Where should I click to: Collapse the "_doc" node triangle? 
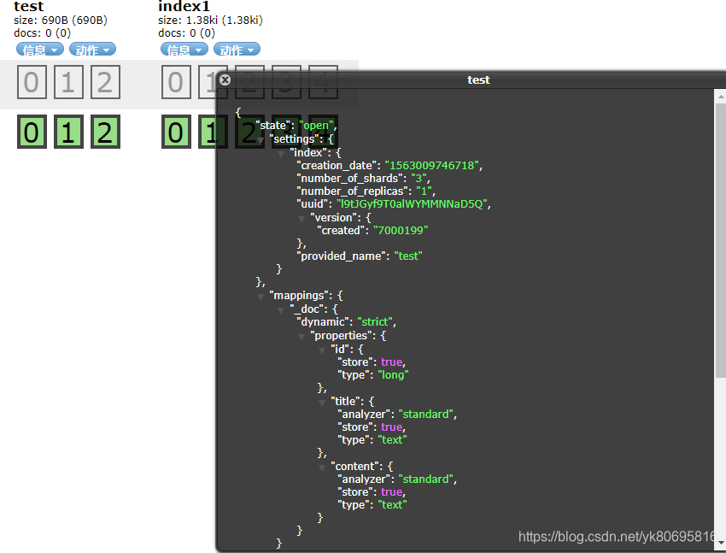click(281, 310)
